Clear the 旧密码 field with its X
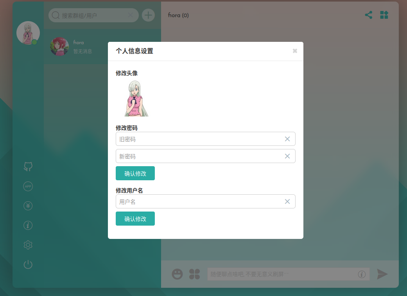407x296 pixels. click(287, 139)
